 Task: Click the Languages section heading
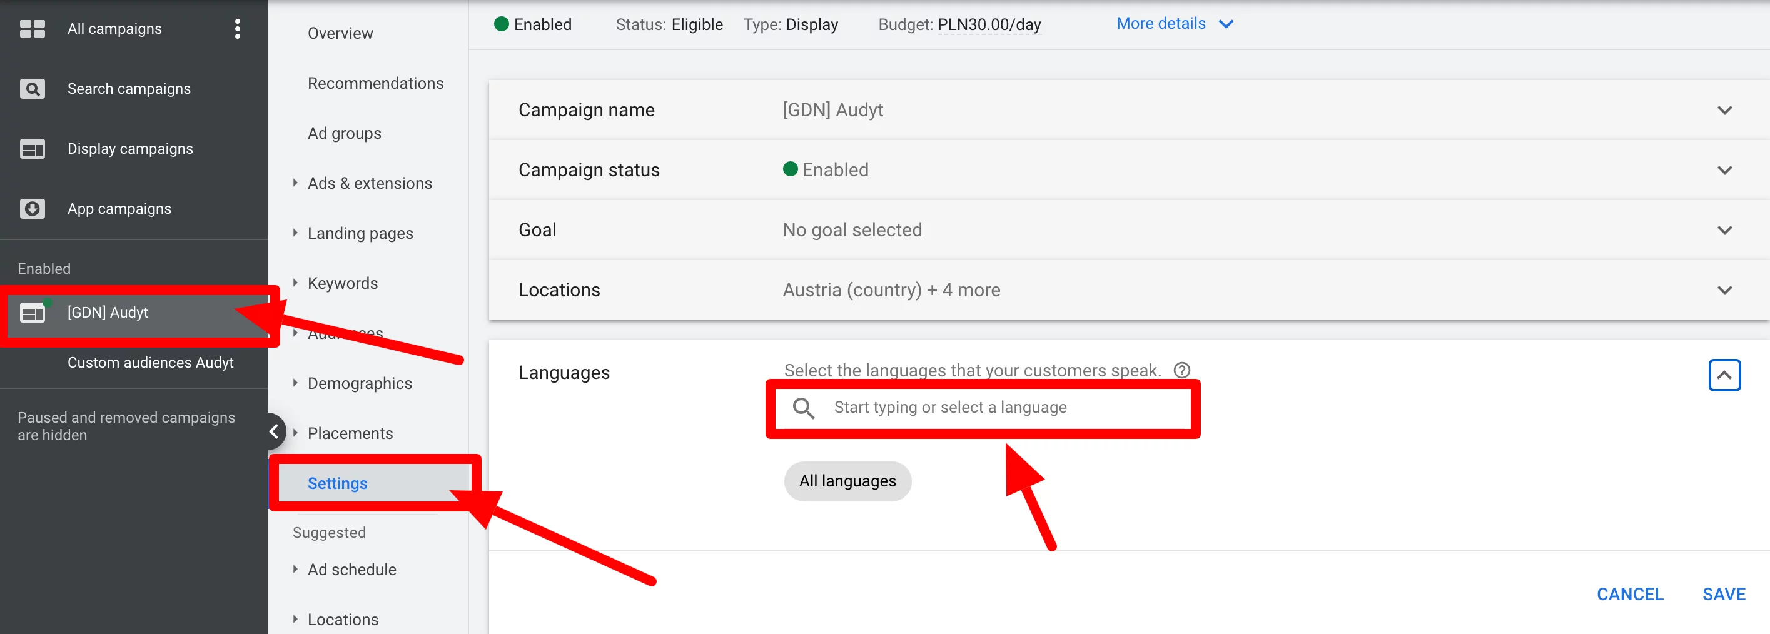pos(564,372)
